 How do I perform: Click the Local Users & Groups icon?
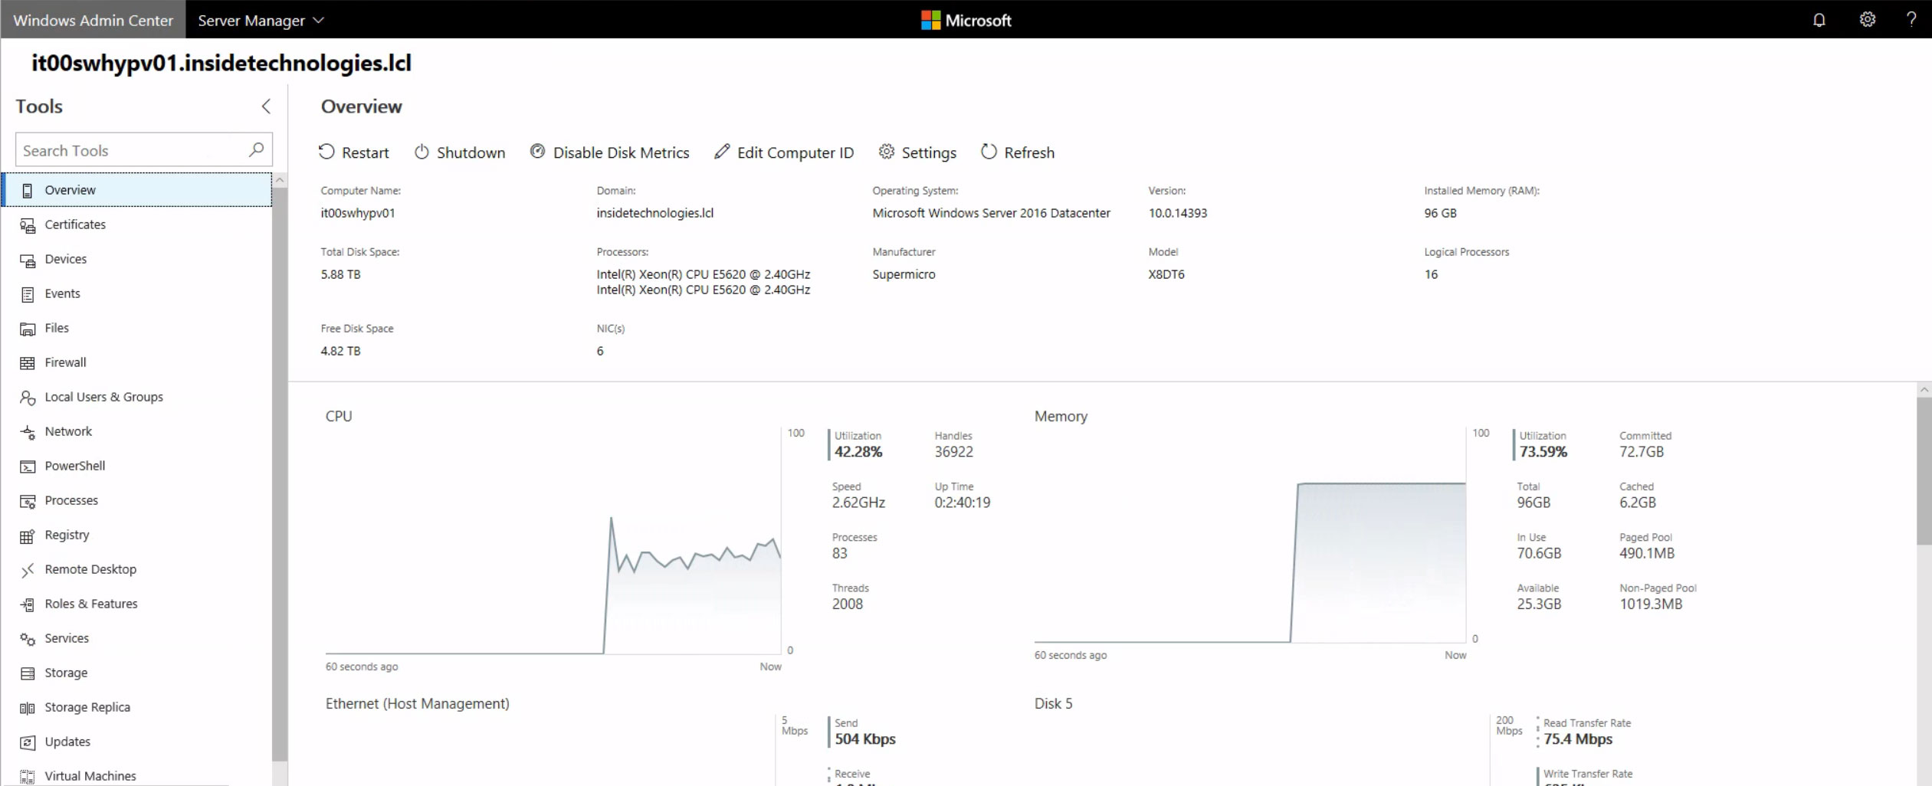pyautogui.click(x=28, y=398)
